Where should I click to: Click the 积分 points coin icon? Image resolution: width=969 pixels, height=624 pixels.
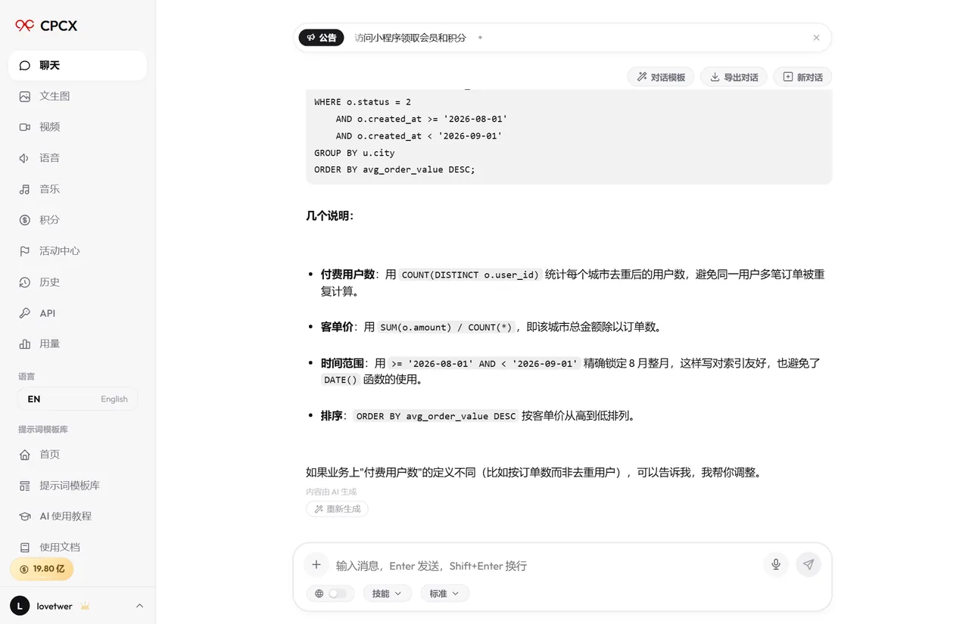[25, 220]
